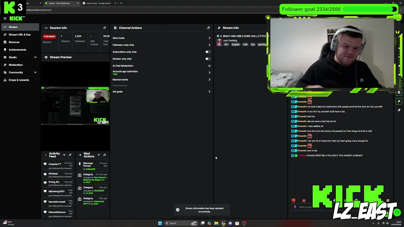Screen dimensions: 404x227
Task: Open the weather widget showing 12°C
Action: pyautogui.click(x=8, y=223)
